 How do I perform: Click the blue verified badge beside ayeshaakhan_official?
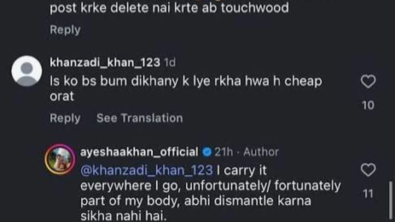(x=207, y=152)
